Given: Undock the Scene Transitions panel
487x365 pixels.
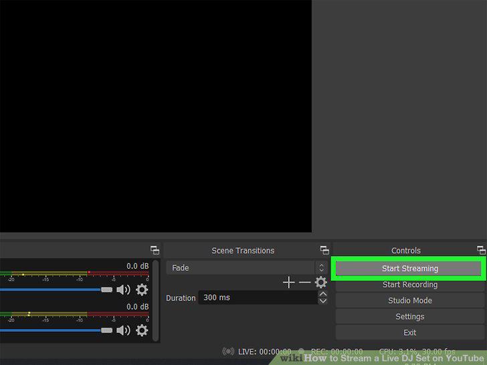Looking at the screenshot, I should (x=324, y=250).
